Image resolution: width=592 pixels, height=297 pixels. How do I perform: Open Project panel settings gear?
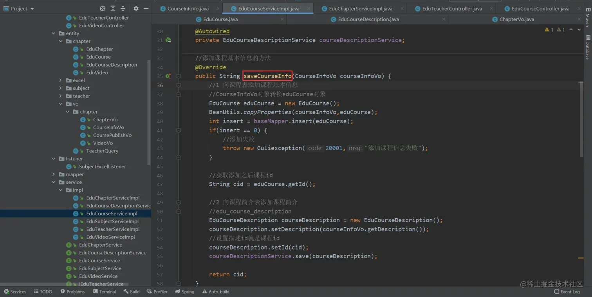pyautogui.click(x=136, y=8)
